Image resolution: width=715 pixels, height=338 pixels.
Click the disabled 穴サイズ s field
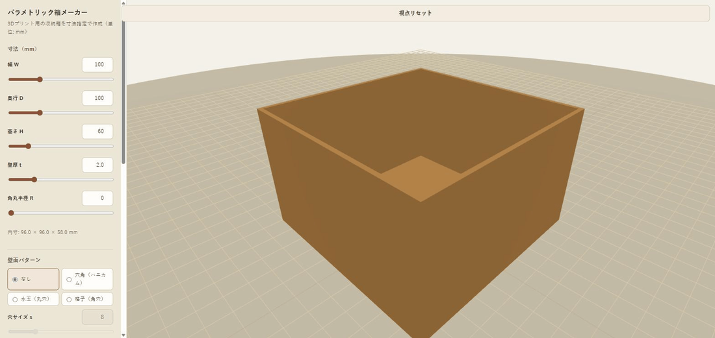(97, 317)
